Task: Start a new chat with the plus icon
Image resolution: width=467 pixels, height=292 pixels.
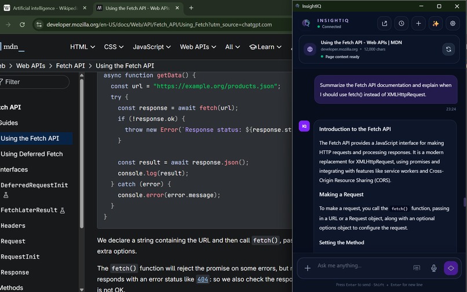Action: click(418, 24)
